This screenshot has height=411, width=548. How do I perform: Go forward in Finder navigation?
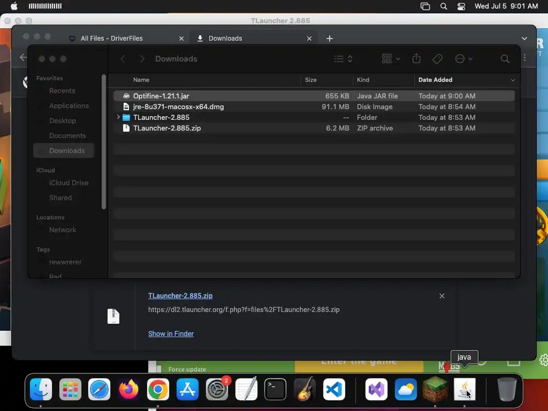tap(142, 59)
